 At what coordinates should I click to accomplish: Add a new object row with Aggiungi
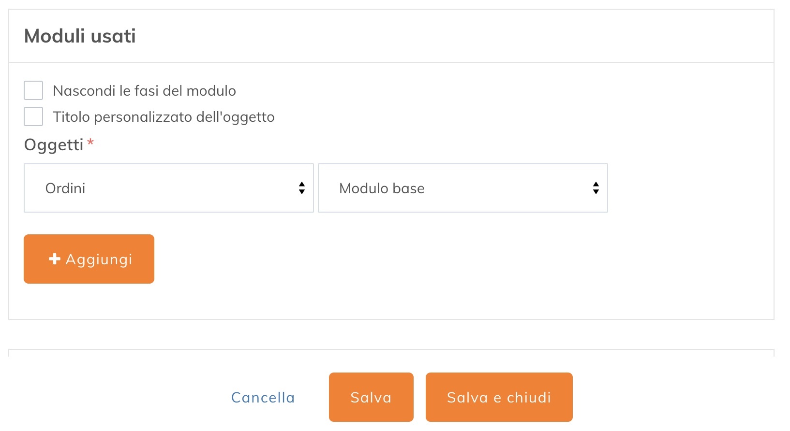coord(89,259)
